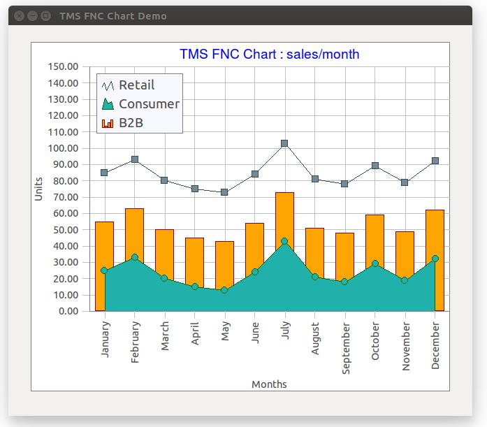The width and height of the screenshot is (487, 427).
Task: Click the Retail data point for December
Action: click(435, 161)
